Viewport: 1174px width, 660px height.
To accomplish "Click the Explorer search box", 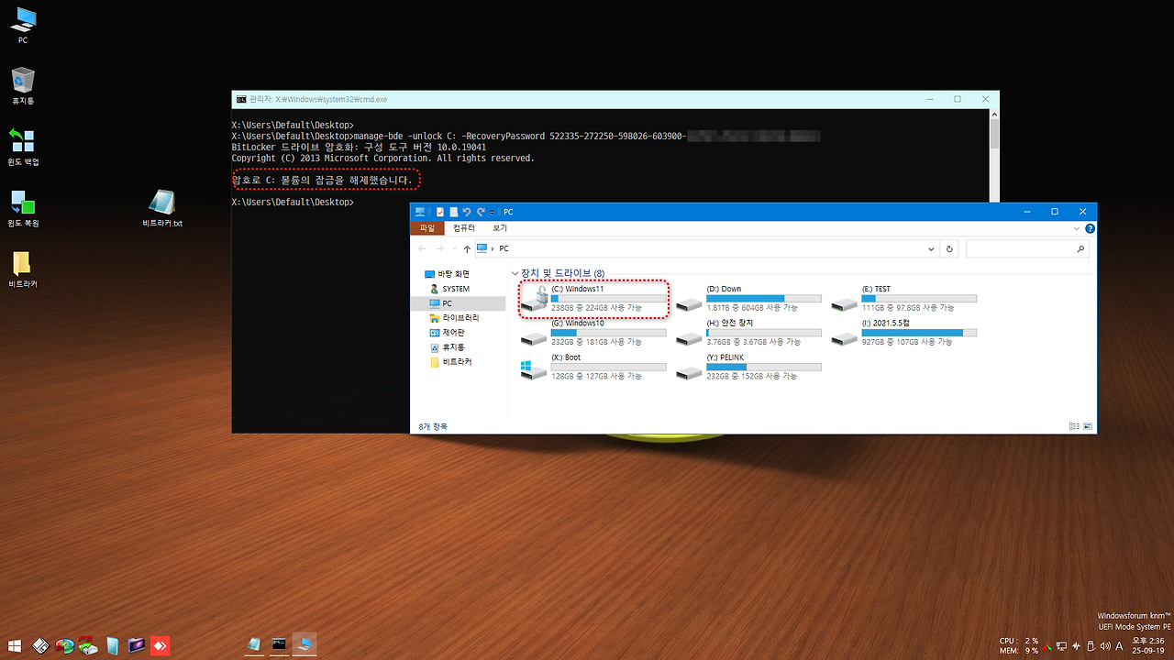I will point(1027,248).
